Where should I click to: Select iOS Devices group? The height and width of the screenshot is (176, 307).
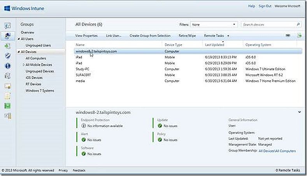point(34,77)
